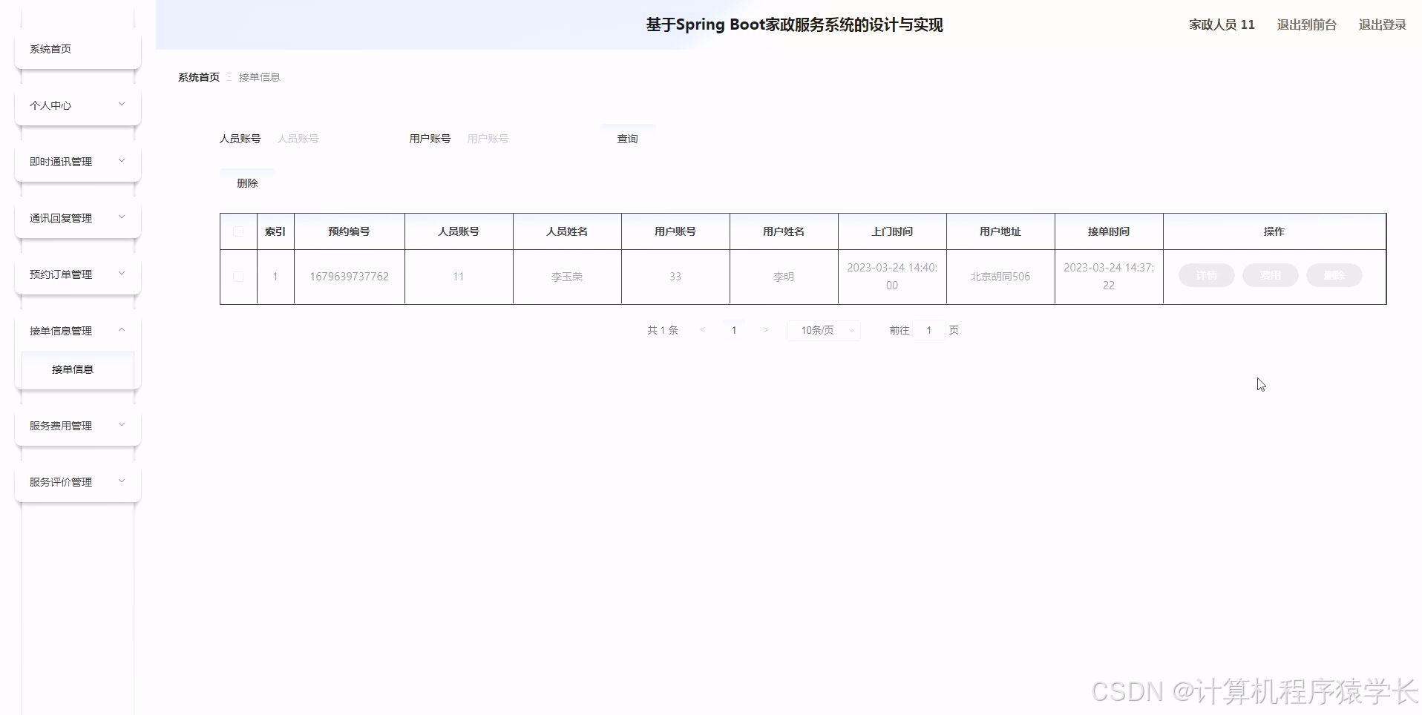Click the 费用 button in the operations column
Image resolution: width=1422 pixels, height=715 pixels.
coord(1270,275)
